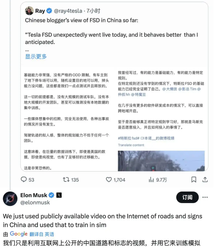Open the reply comment icon showing 53

coord(24,180)
